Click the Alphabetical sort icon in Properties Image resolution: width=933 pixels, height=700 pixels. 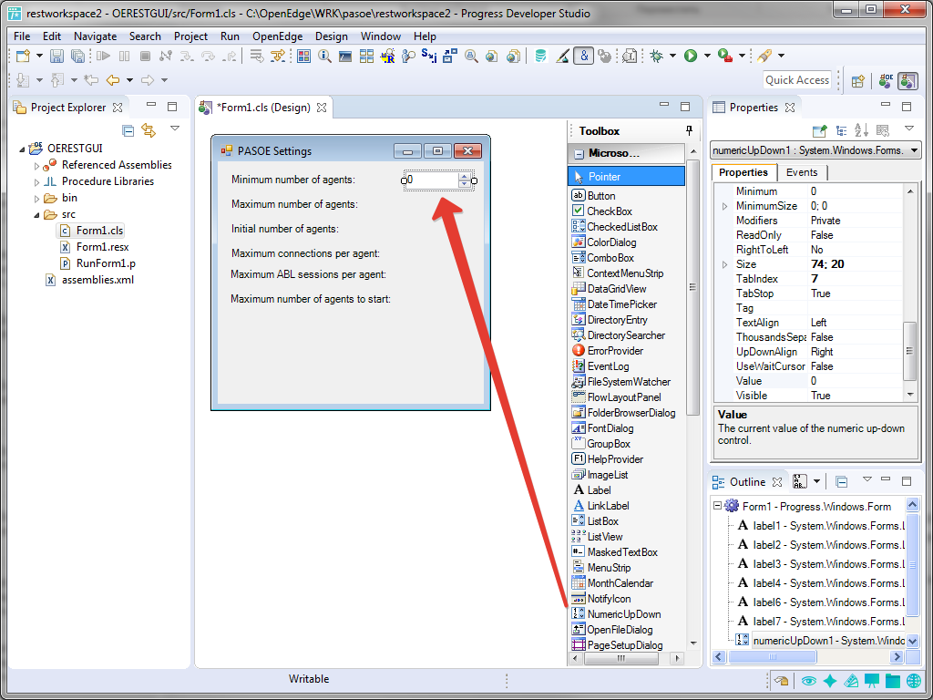[861, 130]
